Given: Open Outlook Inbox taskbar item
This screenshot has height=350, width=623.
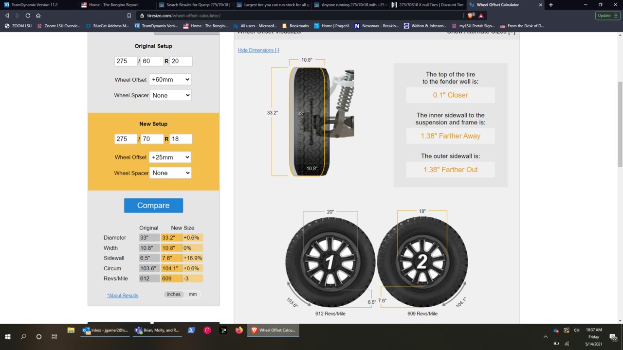Looking at the screenshot, I should (x=105, y=331).
